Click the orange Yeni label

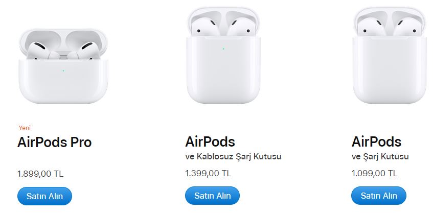pos(25,128)
